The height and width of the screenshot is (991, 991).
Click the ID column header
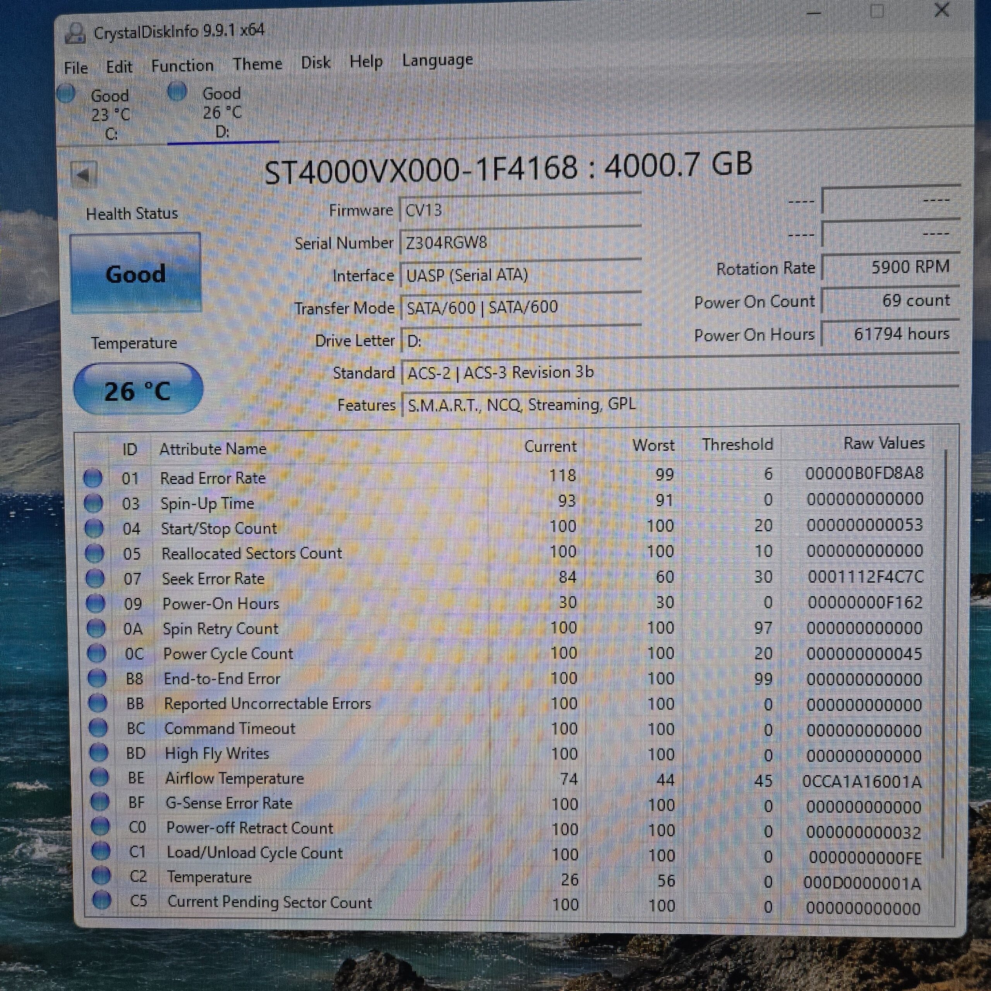pyautogui.click(x=130, y=449)
